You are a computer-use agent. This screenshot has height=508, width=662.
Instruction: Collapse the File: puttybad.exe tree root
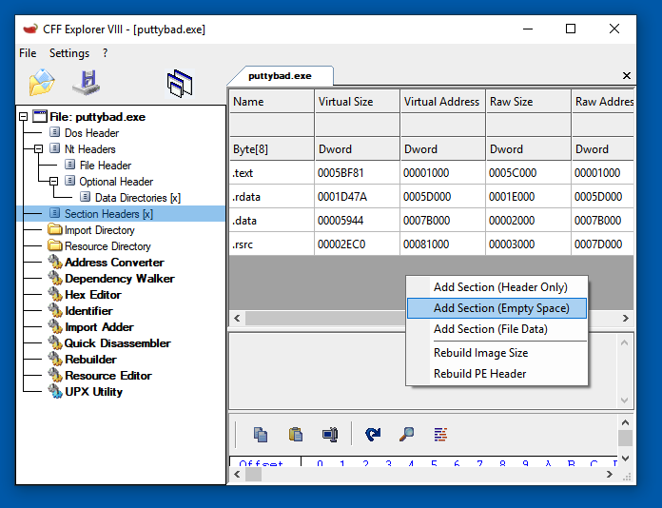click(x=24, y=117)
